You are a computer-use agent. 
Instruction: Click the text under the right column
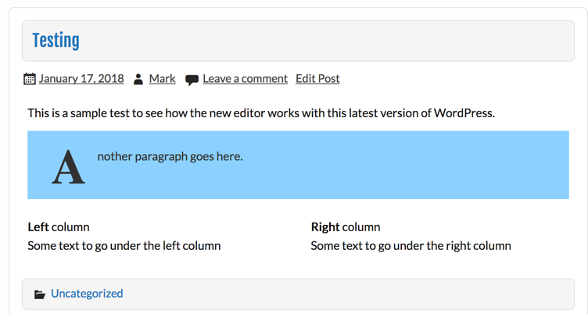coord(411,246)
